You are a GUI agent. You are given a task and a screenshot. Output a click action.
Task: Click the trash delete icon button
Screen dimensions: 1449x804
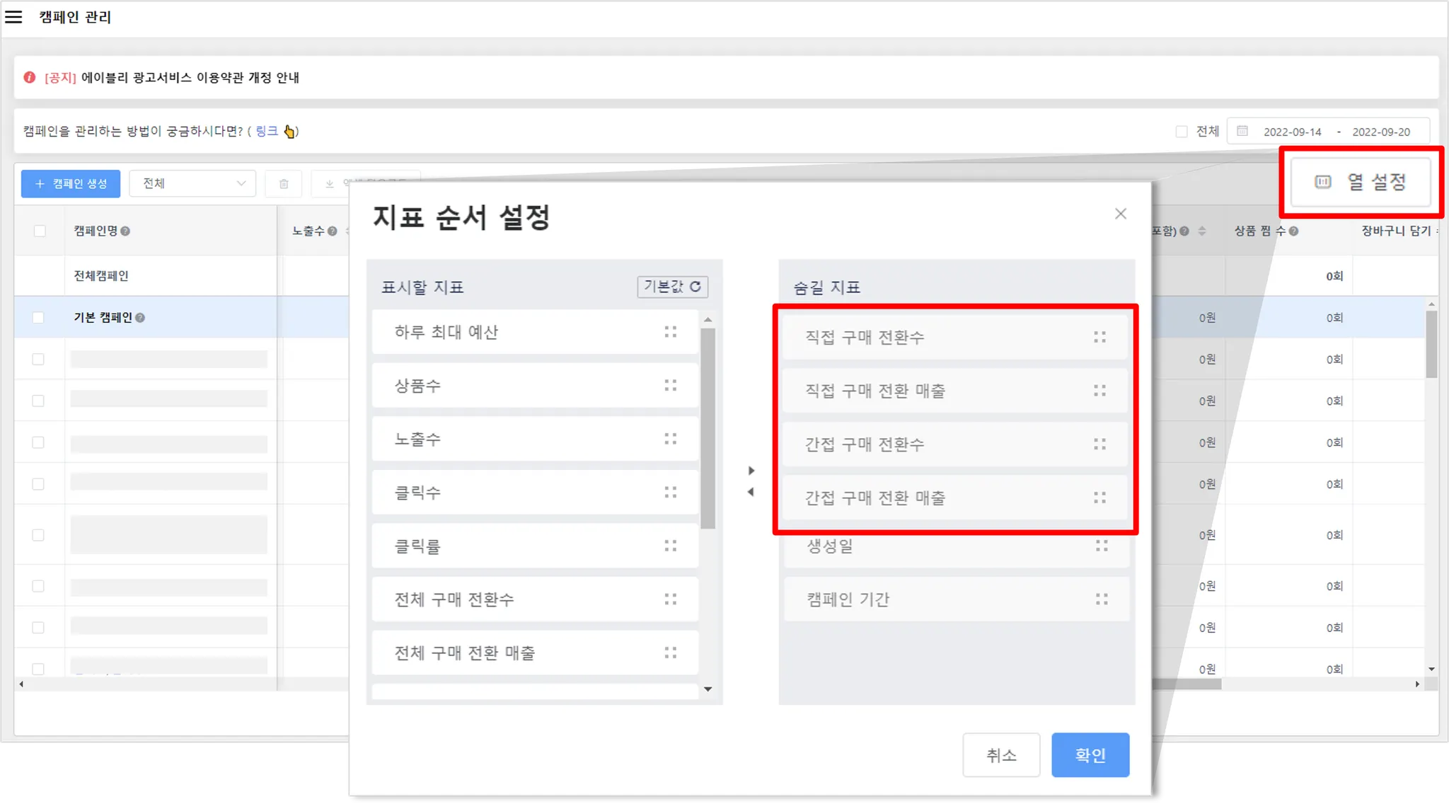[284, 184]
